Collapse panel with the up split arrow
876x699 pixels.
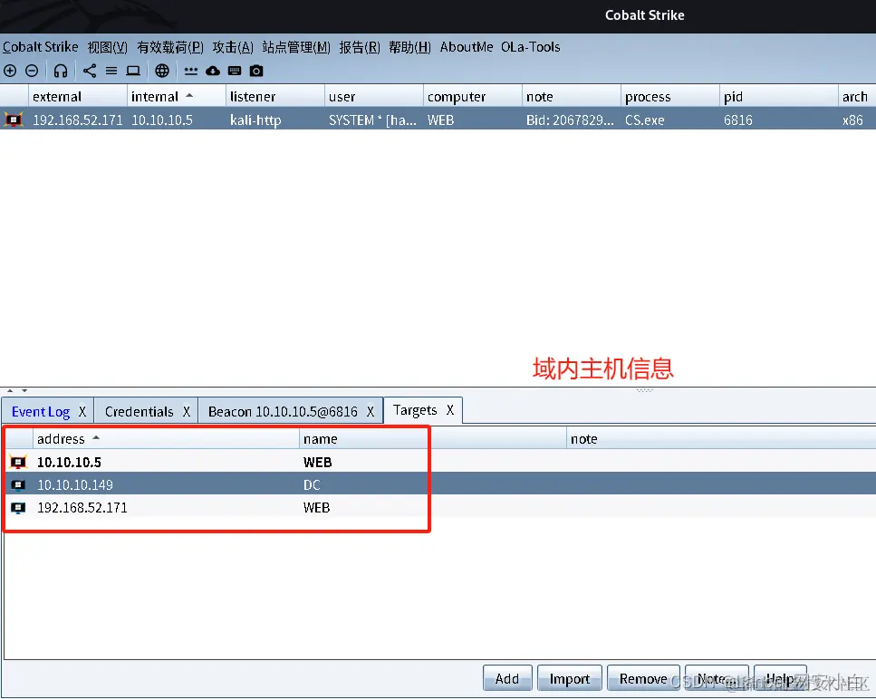pos(10,391)
